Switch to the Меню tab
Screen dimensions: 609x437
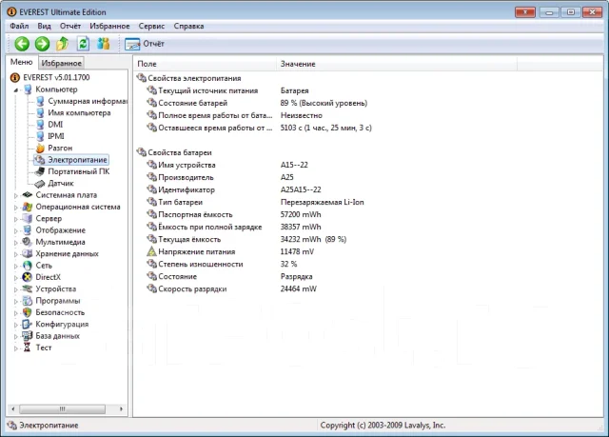click(21, 62)
